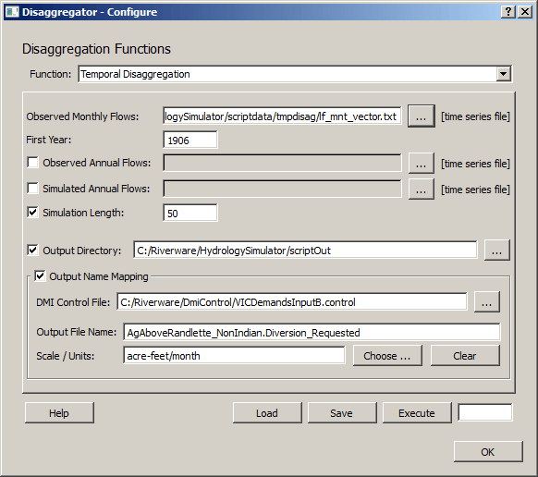Open the Function dropdown arrow
This screenshot has width=538, height=477.
(504, 74)
